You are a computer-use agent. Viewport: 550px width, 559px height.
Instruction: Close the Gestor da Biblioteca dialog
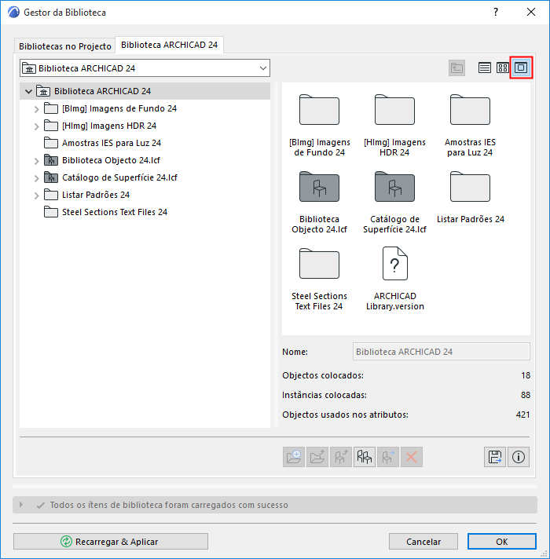pos(530,12)
